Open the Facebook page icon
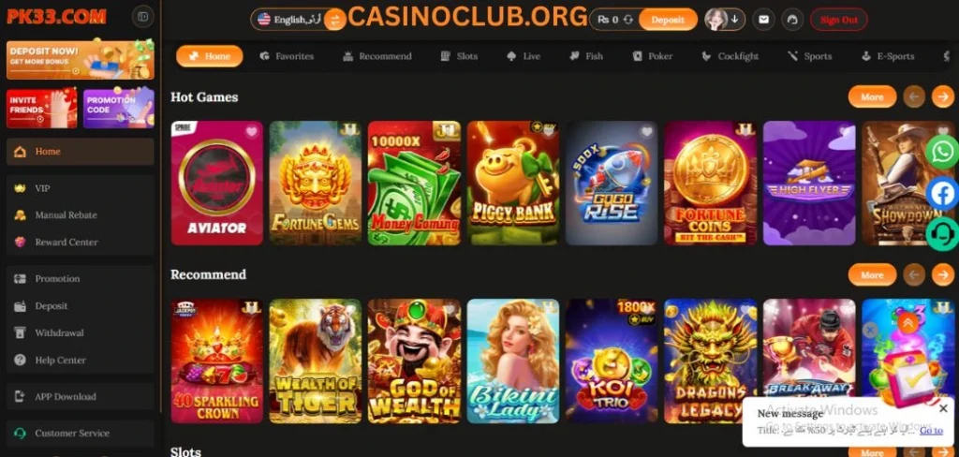 pyautogui.click(x=942, y=193)
